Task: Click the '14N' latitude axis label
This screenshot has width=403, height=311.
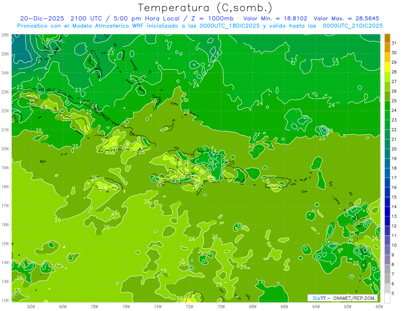Action: pos(5,262)
